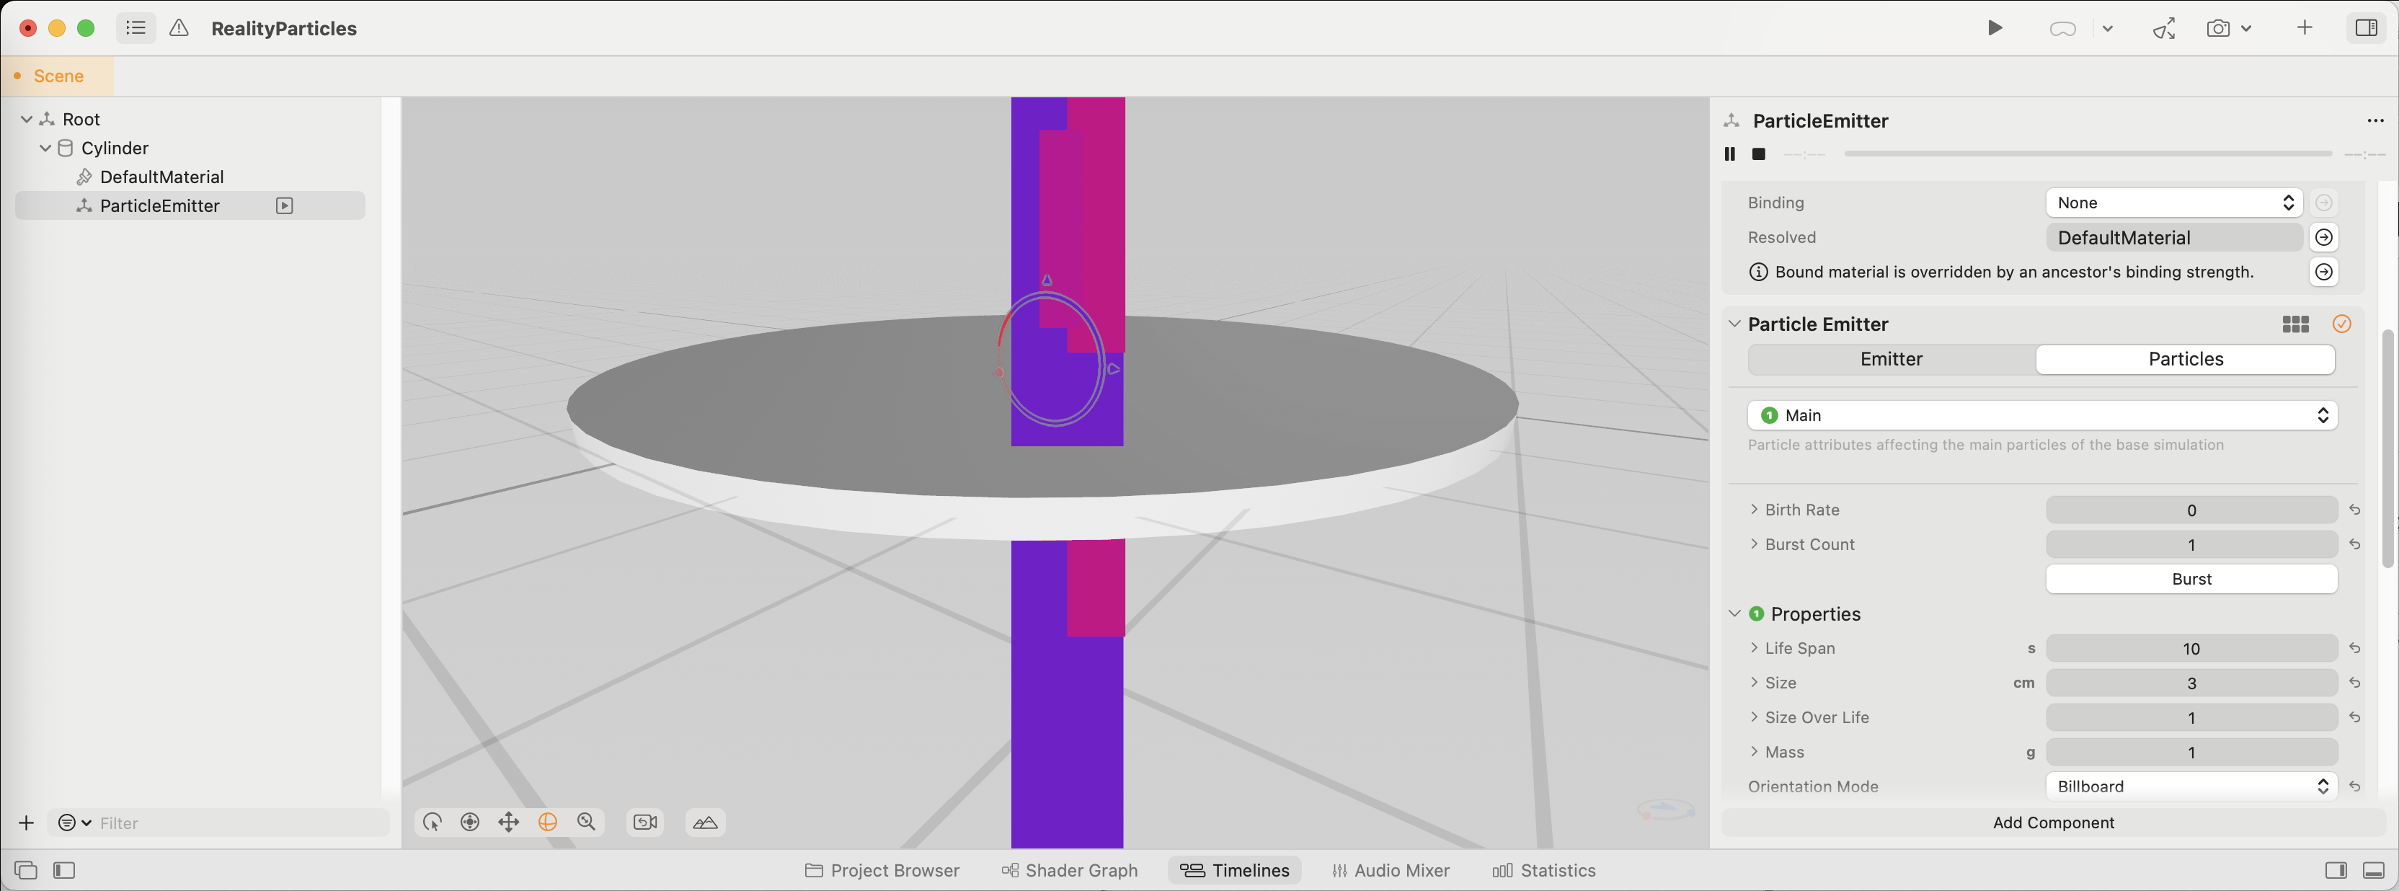Image resolution: width=2399 pixels, height=891 pixels.
Task: Click the Burst button
Action: (x=2191, y=579)
